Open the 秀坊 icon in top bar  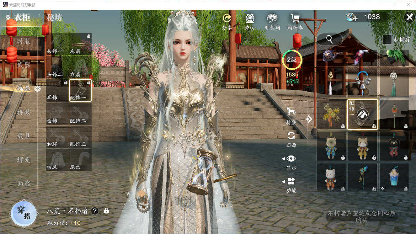[250, 18]
